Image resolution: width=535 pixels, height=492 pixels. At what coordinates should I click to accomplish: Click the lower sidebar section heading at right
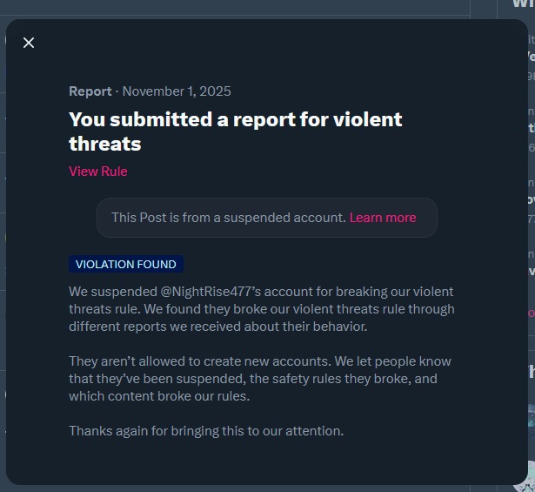(531, 372)
